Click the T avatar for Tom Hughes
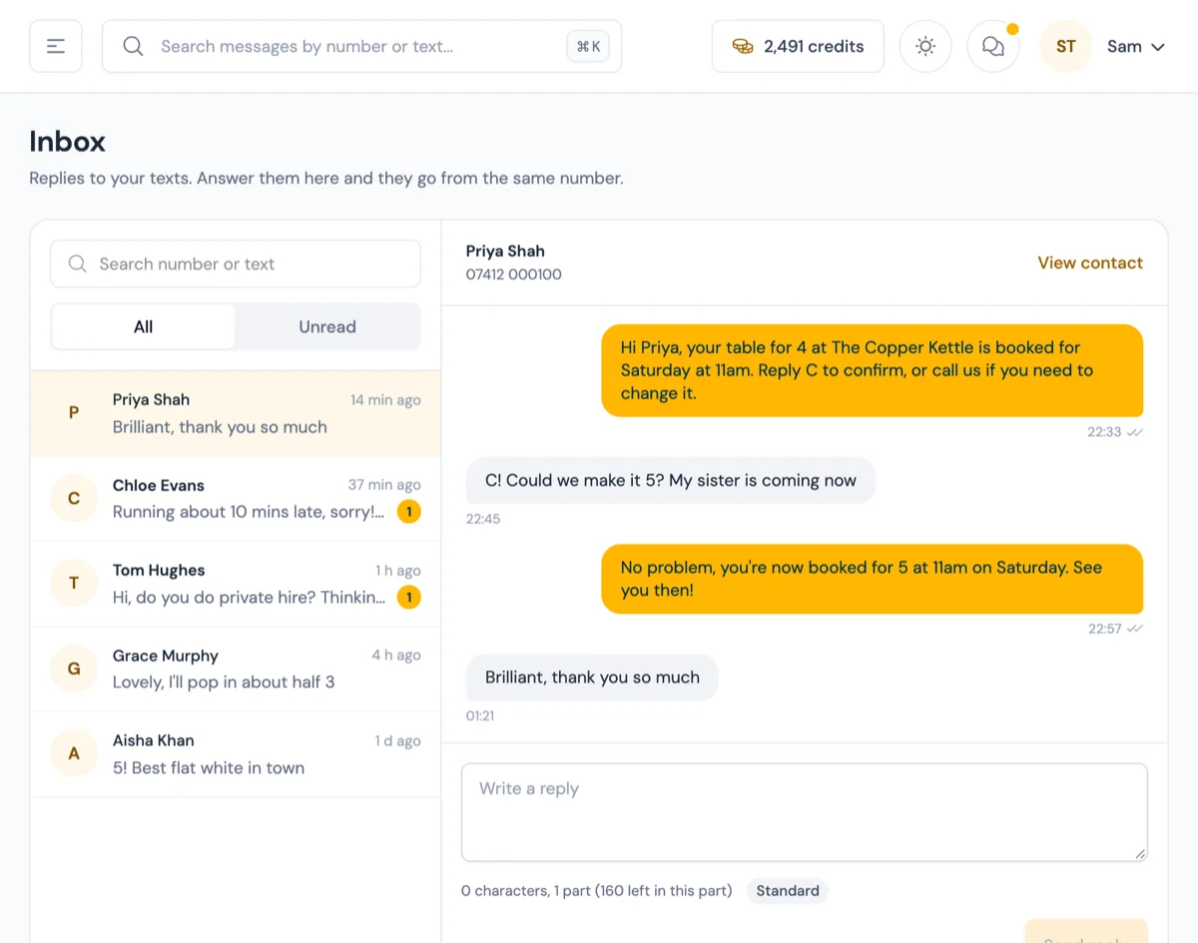The height and width of the screenshot is (943, 1198). [74, 584]
